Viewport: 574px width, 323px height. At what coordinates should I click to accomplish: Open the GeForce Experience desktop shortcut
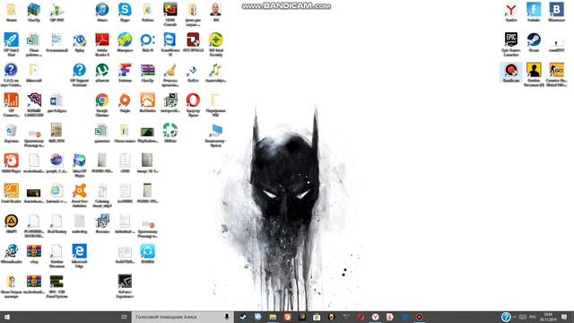(125, 281)
